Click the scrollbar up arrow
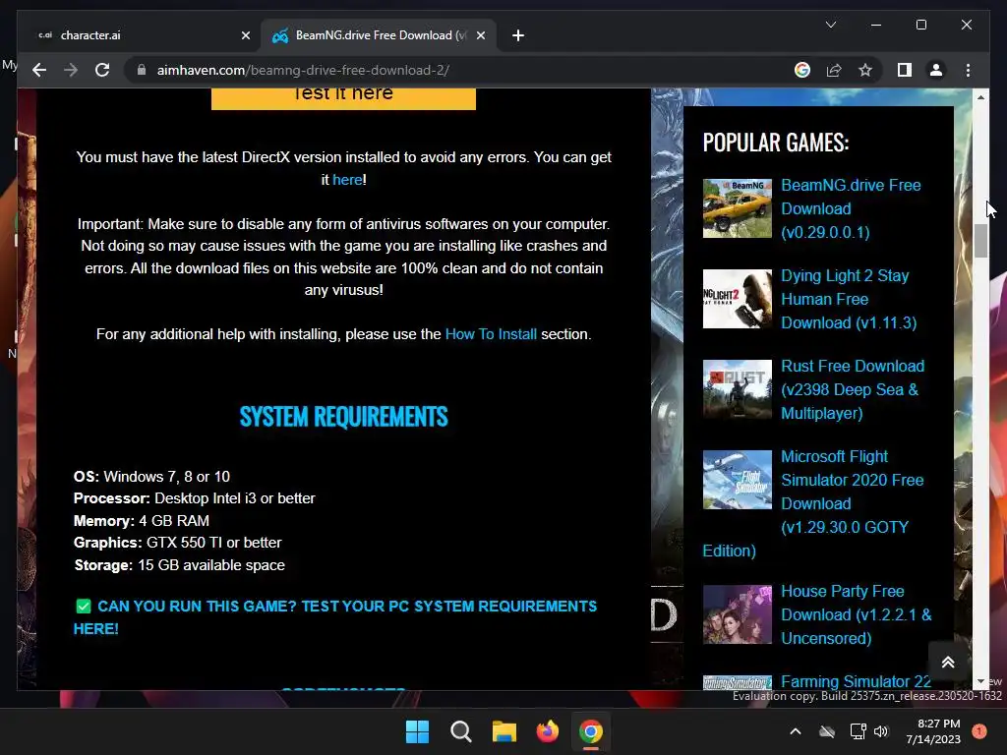The height and width of the screenshot is (755, 1007). coord(980,97)
